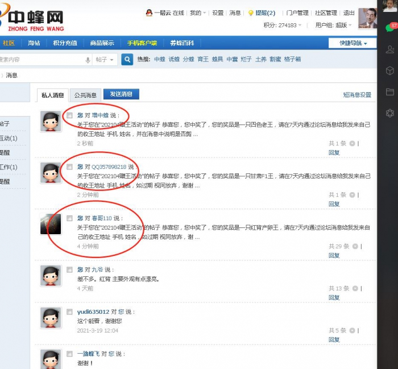Open the 3D cube icon in sidebar
This screenshot has width=398, height=369.
[390, 71]
